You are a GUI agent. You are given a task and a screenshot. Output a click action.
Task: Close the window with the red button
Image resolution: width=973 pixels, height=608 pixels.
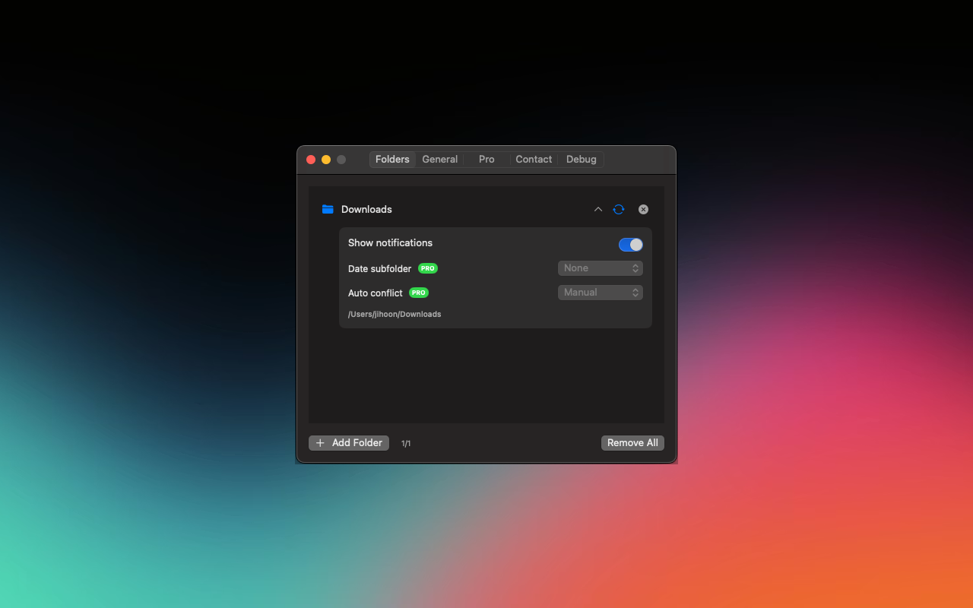[311, 160]
